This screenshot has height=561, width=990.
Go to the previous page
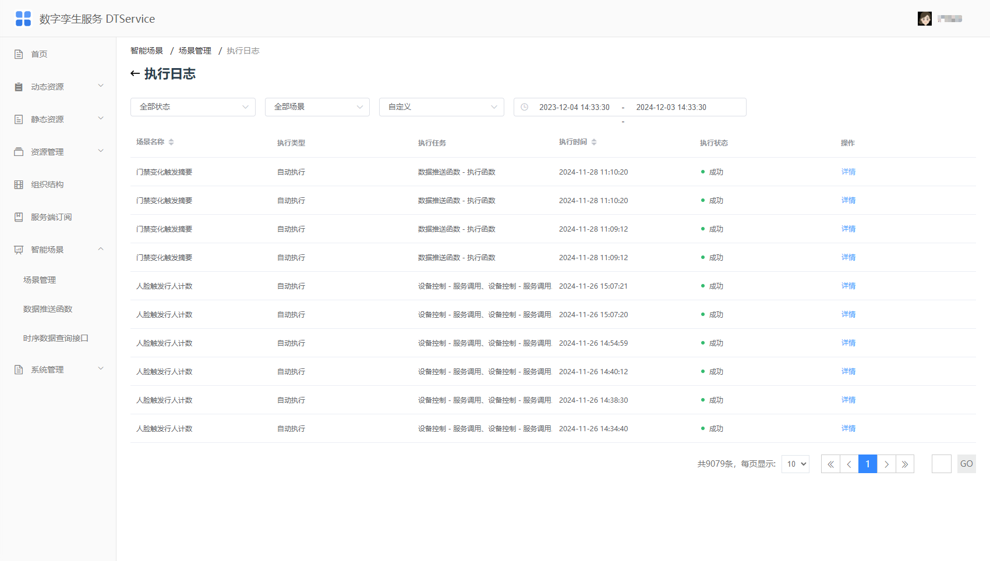[849, 464]
